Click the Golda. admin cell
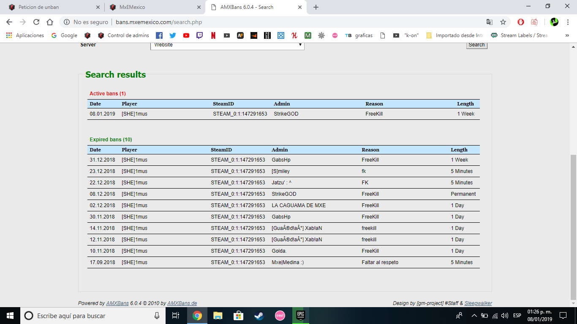Screen dimensions: 577x324 coord(279,251)
